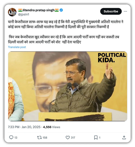Click the Hindi post text body

pos(66,32)
